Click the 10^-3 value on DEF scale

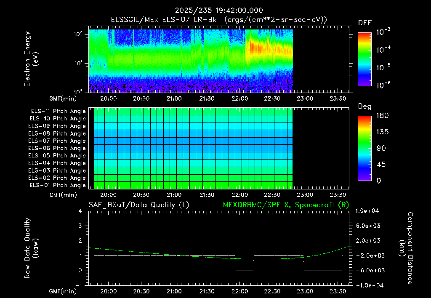point(383,32)
